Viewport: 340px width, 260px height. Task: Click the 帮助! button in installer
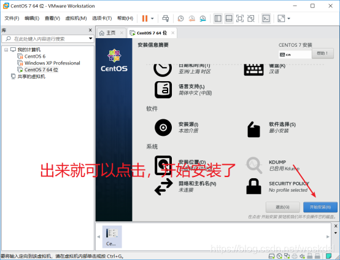click(x=322, y=53)
